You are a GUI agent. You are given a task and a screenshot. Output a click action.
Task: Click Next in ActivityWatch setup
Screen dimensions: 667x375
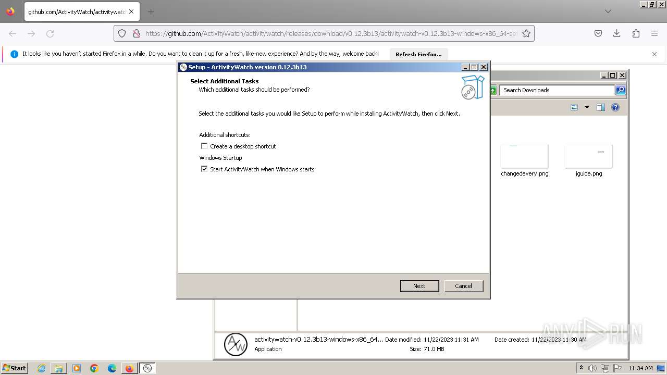419,286
